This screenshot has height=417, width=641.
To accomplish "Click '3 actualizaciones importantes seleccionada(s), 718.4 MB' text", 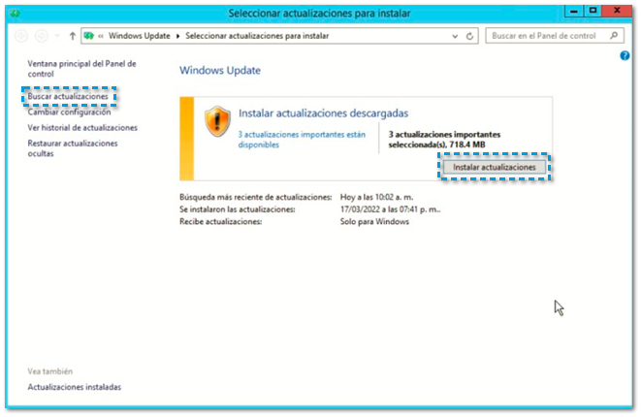I will coord(444,140).
